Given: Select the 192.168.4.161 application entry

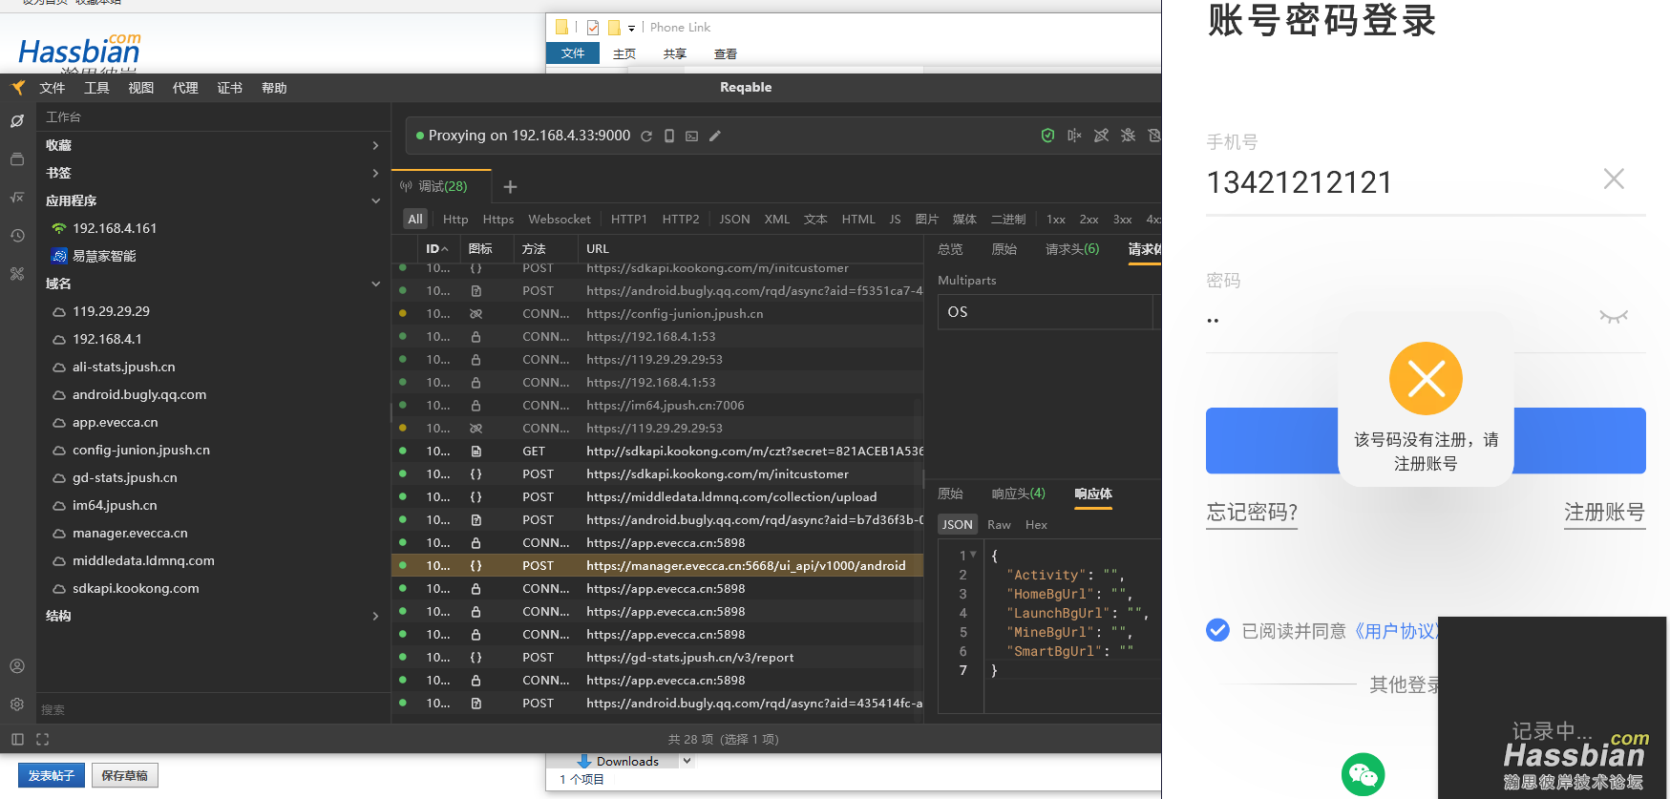Looking at the screenshot, I should 115,229.
